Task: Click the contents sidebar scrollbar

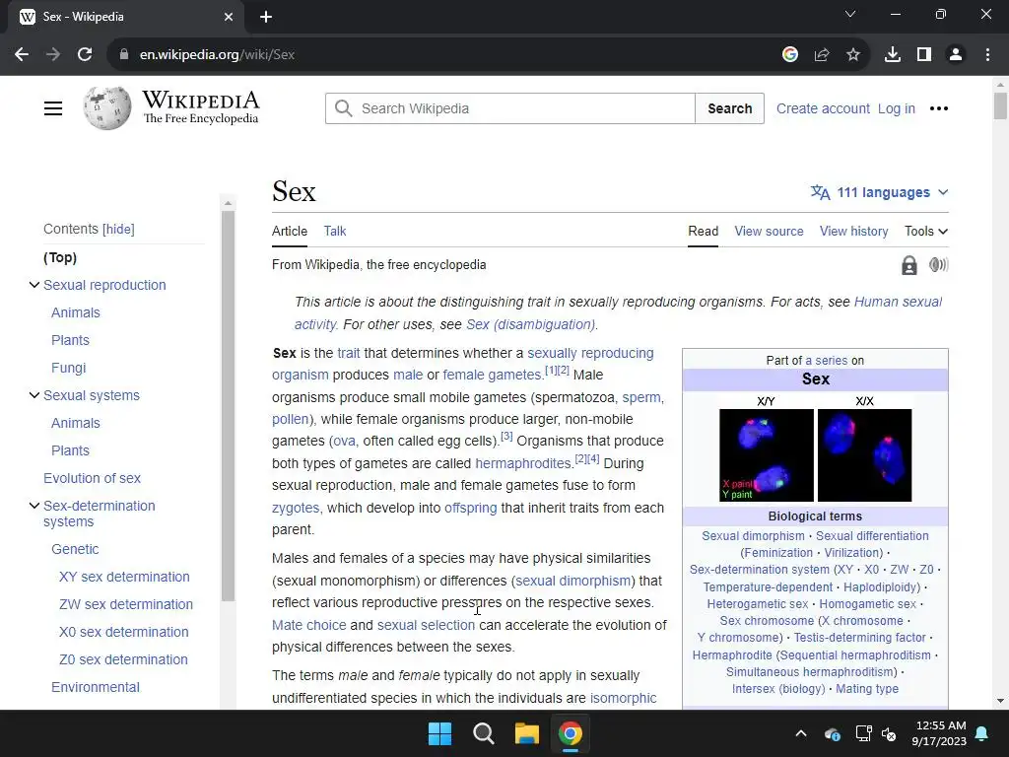Action: click(228, 405)
